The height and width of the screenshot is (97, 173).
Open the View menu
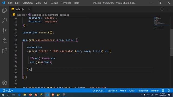tap(38, 3)
